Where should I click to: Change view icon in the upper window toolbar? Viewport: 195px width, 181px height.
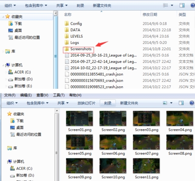165,6
